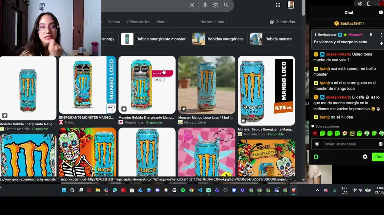Select the Bebidas energéticas suggestion chip
Screen dimensions: 384x215
[220, 39]
